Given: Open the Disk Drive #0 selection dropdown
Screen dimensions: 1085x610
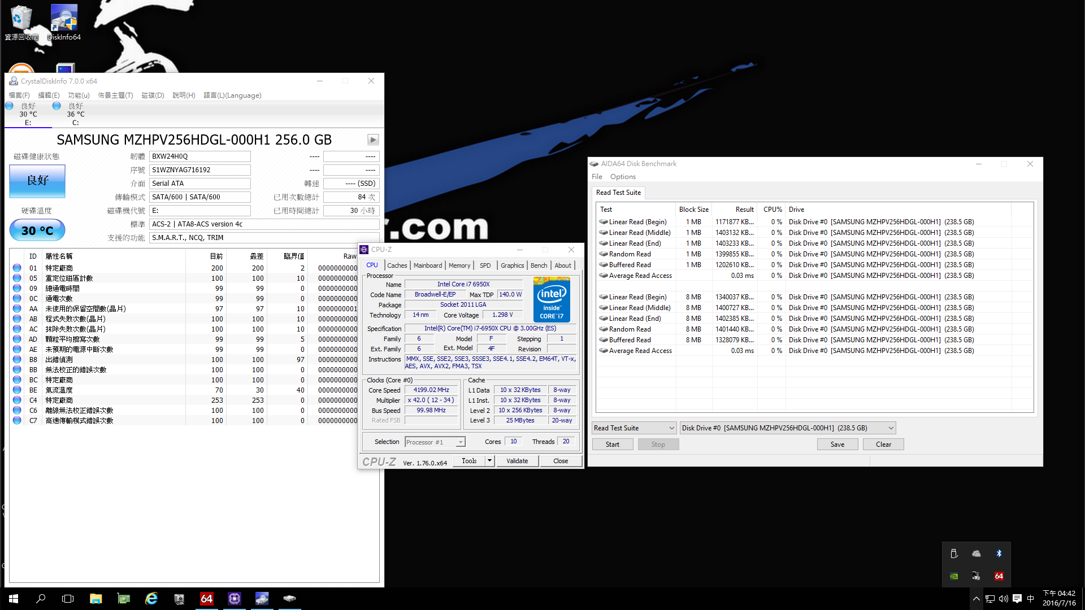Looking at the screenshot, I should [x=788, y=428].
